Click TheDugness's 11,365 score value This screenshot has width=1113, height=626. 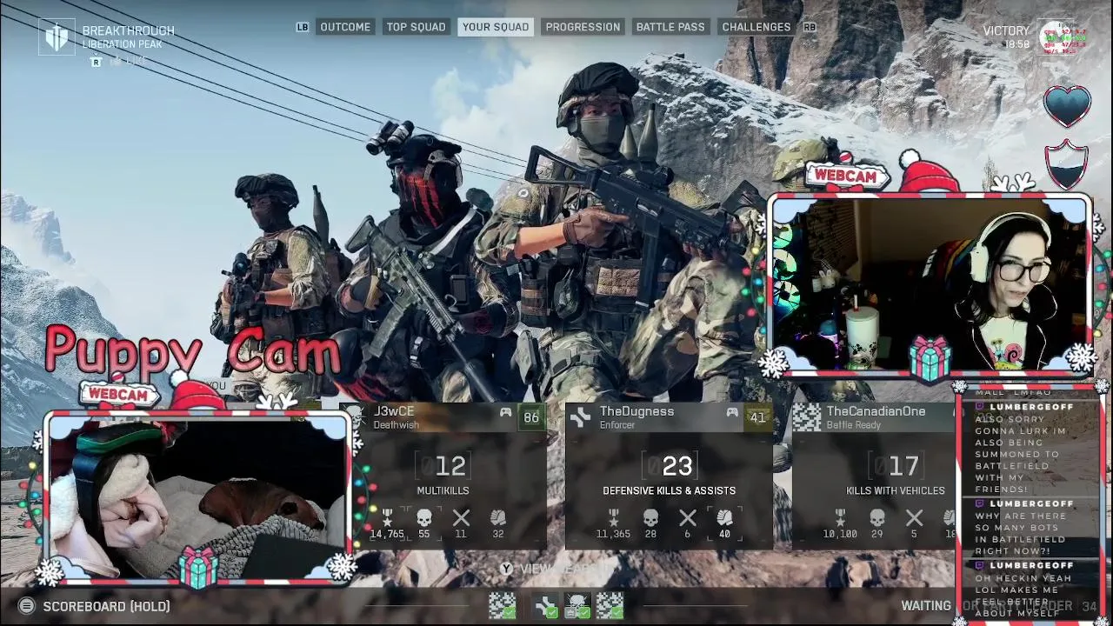tap(613, 534)
